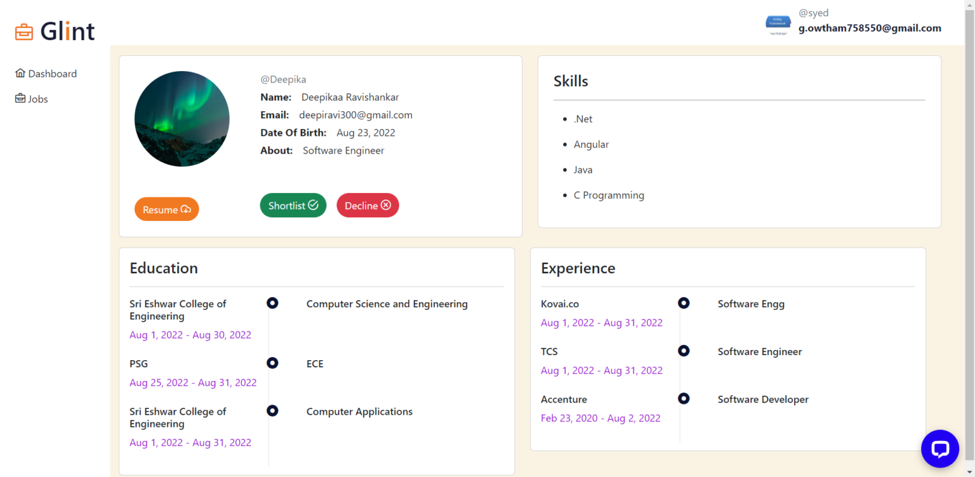Open the live chat bubble icon
Screen dimensions: 975x477
pos(940,449)
